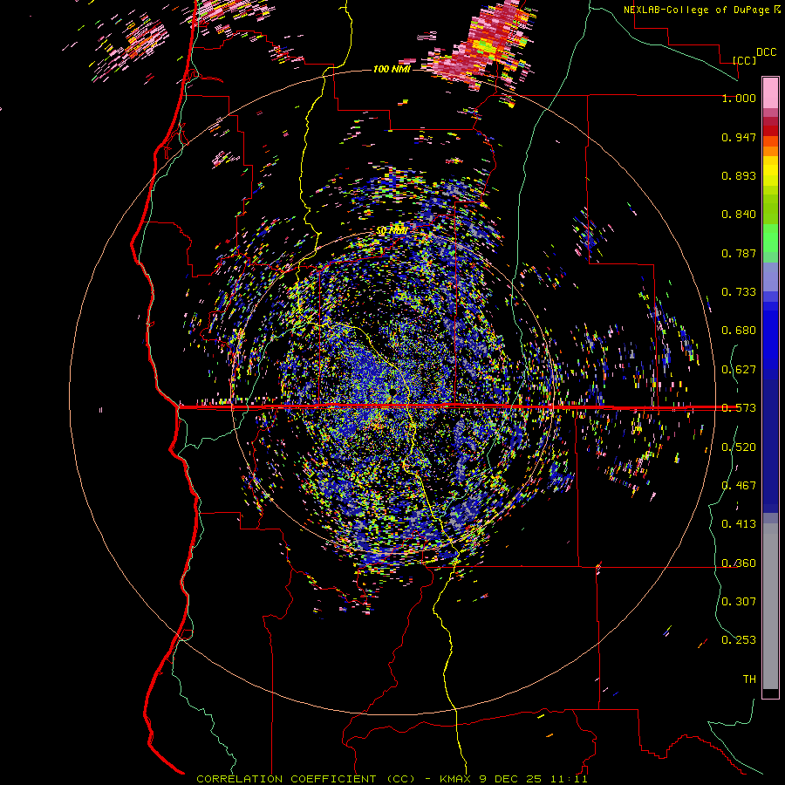This screenshot has width=785, height=785.
Task: Select the 0.733 legend value
Action: click(x=739, y=292)
